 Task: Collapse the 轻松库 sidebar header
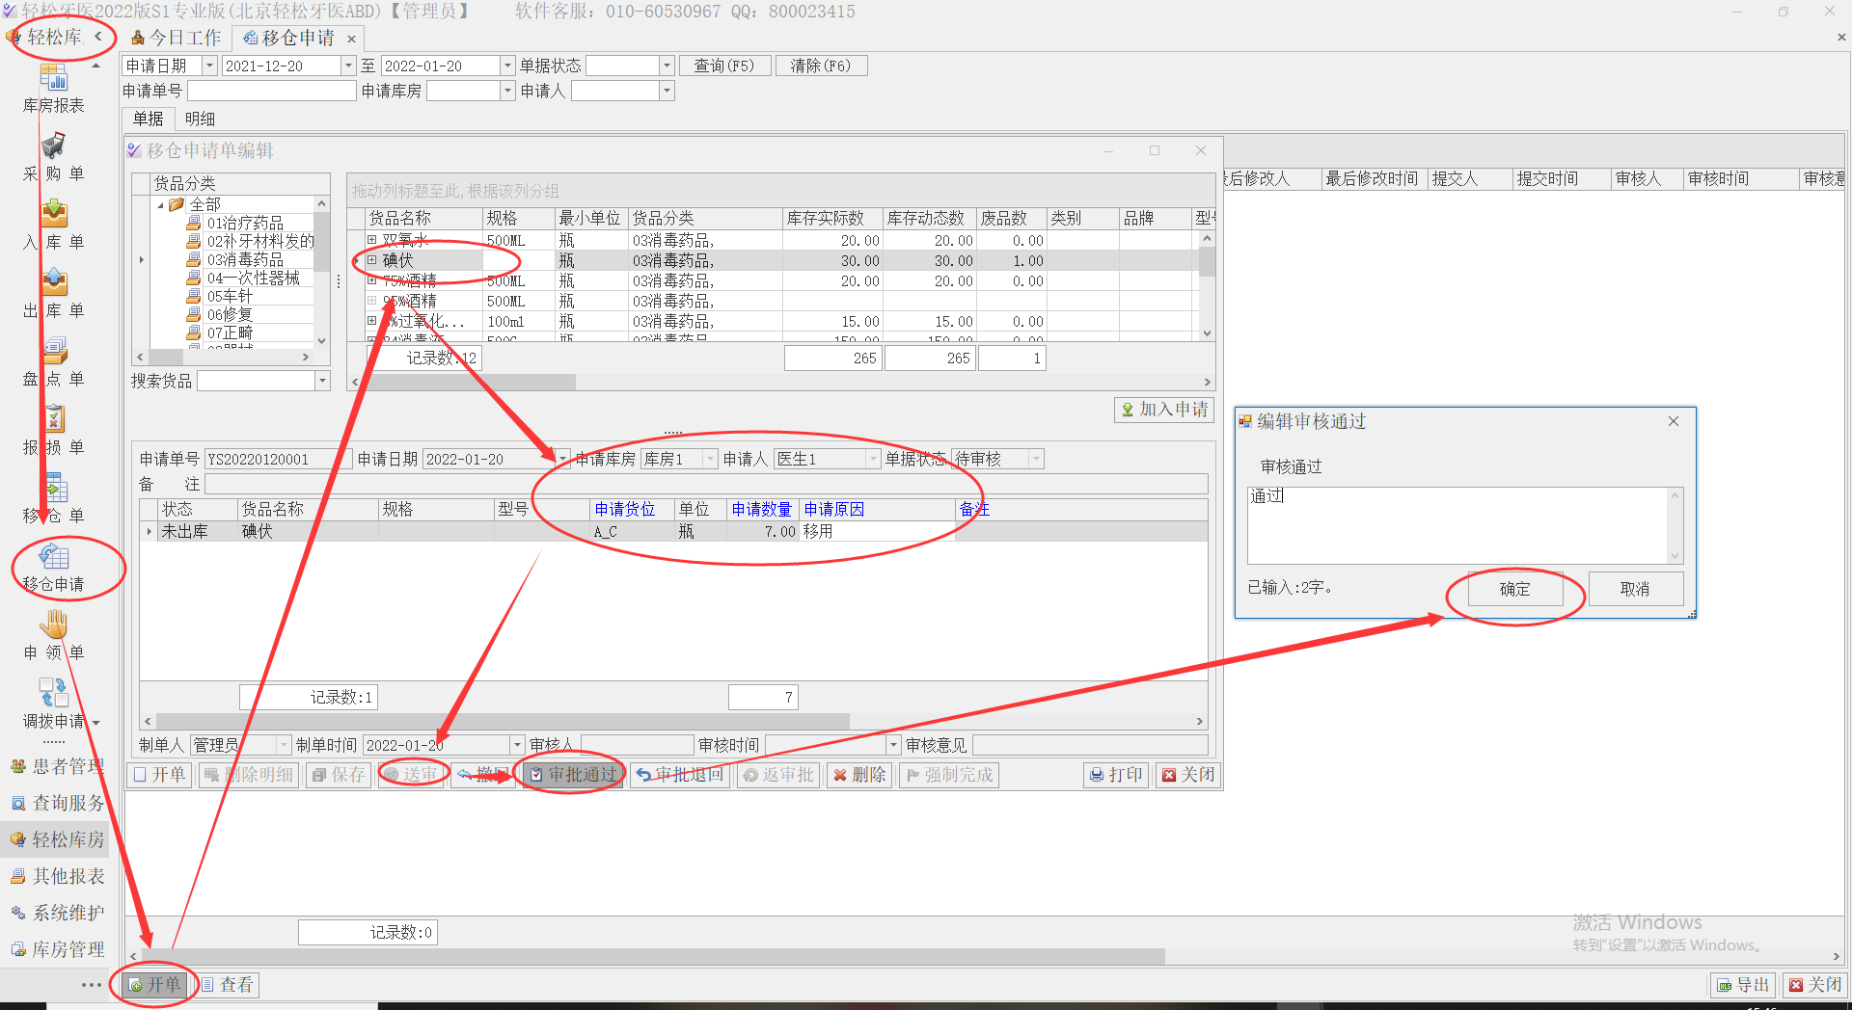tap(98, 37)
